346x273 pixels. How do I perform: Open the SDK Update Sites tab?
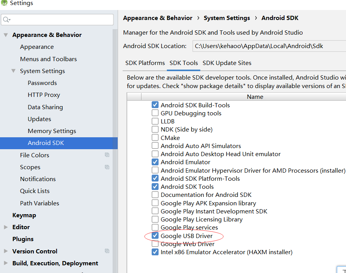pyautogui.click(x=227, y=63)
